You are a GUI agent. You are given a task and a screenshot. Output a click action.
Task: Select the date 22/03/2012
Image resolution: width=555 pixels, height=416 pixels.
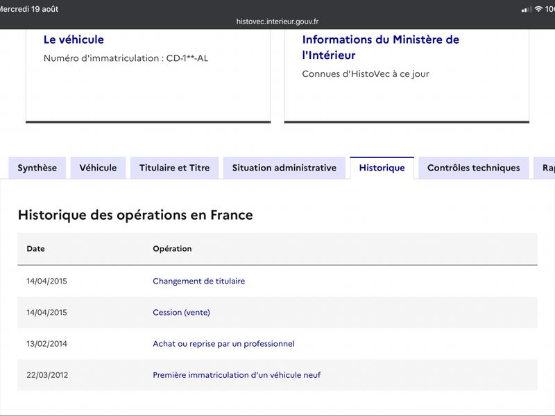tap(47, 375)
